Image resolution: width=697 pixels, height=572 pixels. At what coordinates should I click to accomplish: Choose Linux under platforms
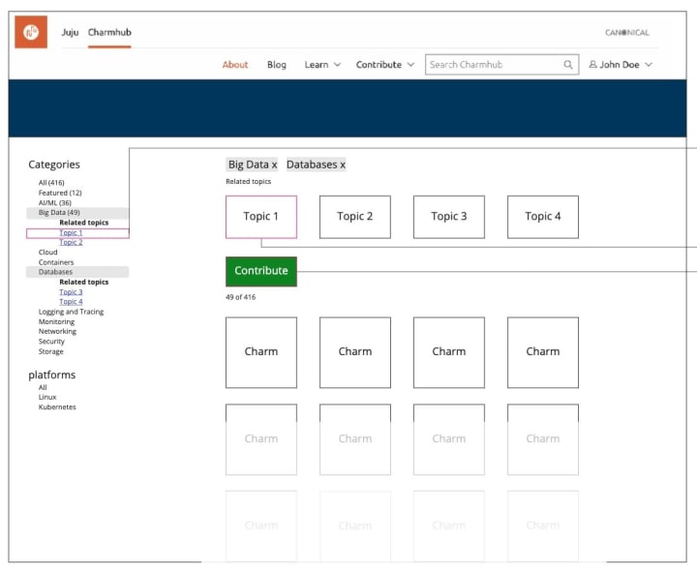coord(47,398)
